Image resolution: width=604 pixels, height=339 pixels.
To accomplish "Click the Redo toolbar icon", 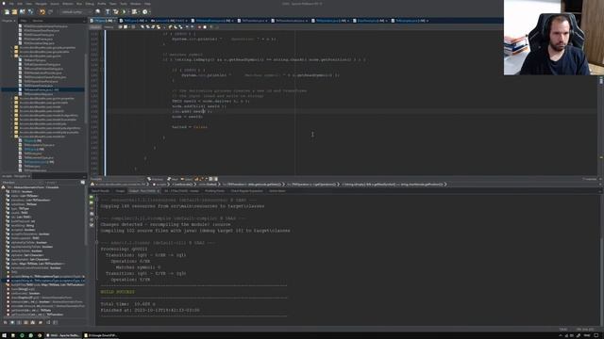I will (x=50, y=12).
